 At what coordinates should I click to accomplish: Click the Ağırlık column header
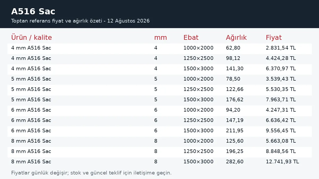click(x=236, y=38)
